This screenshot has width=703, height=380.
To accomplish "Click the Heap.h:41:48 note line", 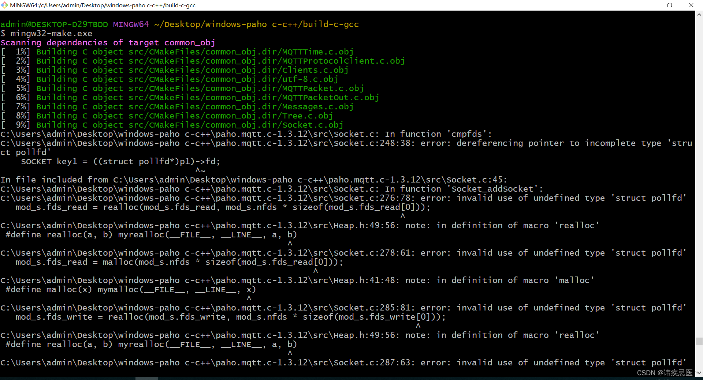I will (298, 281).
